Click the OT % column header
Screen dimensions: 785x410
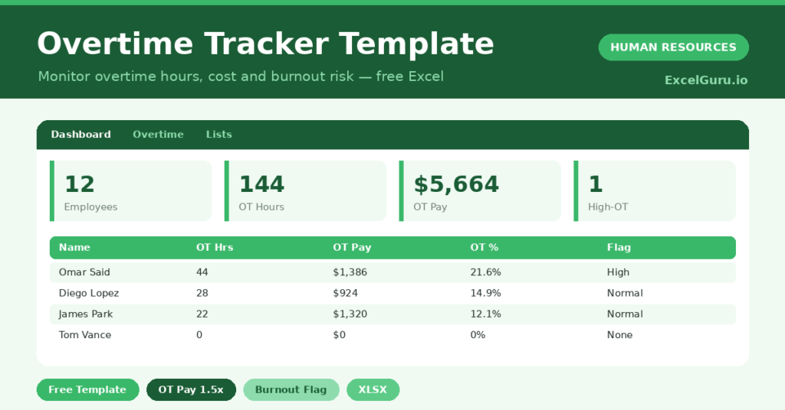484,247
